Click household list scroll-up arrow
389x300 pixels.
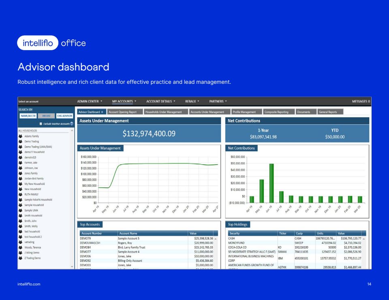72,130
